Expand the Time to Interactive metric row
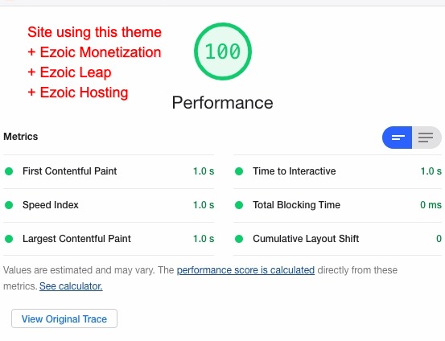This screenshot has width=445, height=341. [337, 171]
